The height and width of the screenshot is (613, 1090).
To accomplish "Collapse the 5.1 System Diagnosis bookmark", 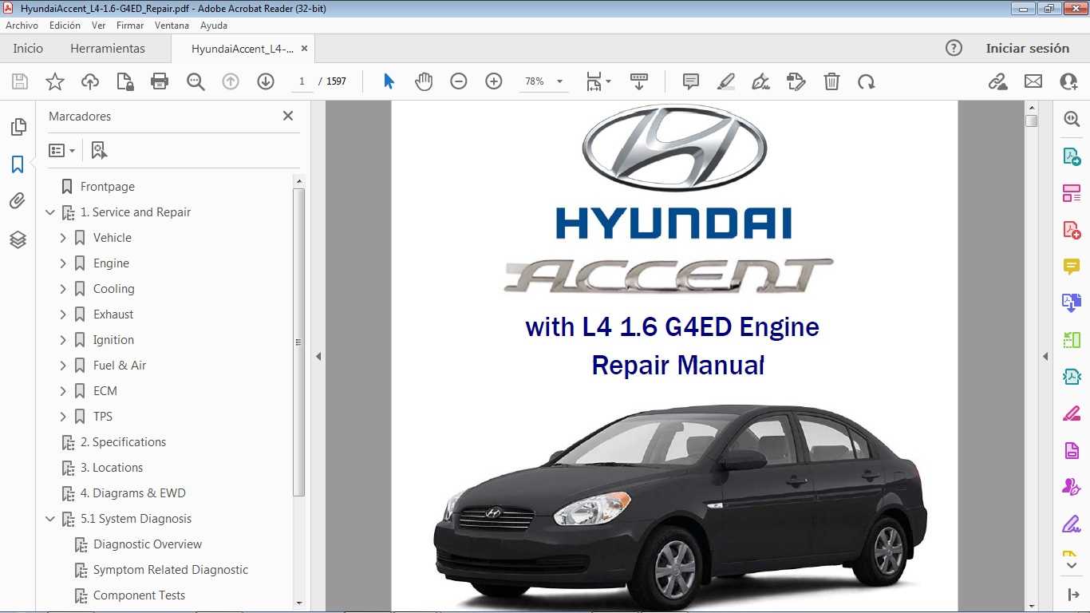I will click(x=50, y=519).
